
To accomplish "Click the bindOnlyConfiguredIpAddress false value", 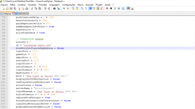I will [x=60, y=48].
